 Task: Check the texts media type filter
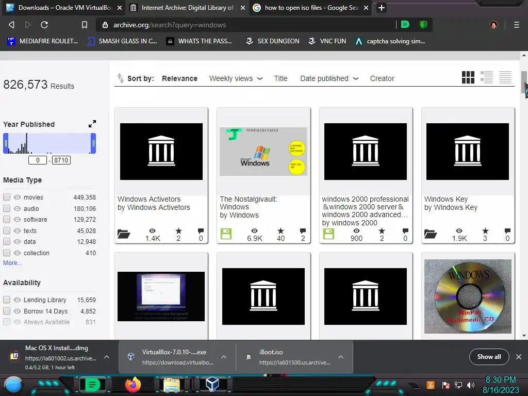7,230
